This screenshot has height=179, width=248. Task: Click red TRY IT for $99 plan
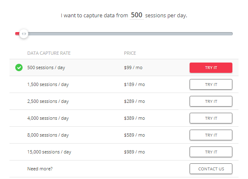(x=211, y=68)
